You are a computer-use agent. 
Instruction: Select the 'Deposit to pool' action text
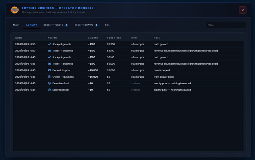click(x=61, y=70)
